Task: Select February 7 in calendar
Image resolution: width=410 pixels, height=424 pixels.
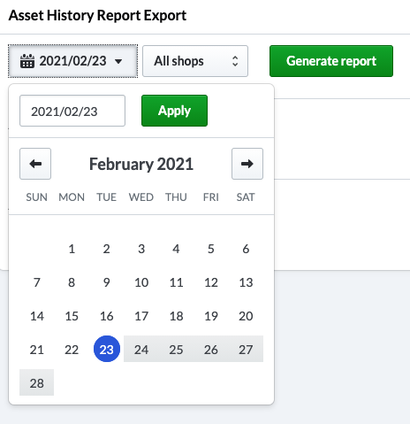Action: [37, 282]
